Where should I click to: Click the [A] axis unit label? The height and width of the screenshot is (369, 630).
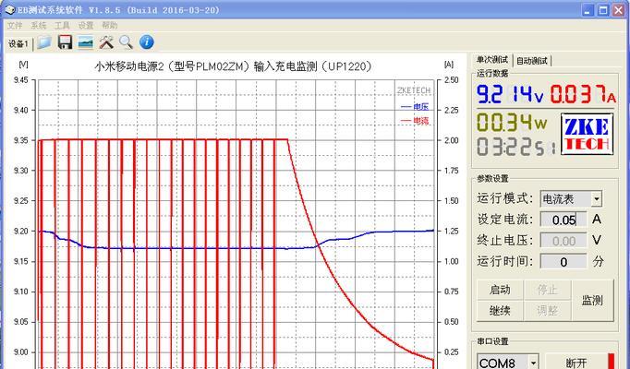[x=449, y=65]
